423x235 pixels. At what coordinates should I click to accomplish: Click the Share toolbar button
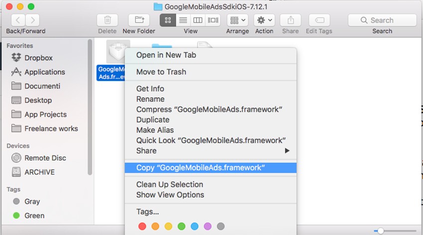click(x=291, y=20)
